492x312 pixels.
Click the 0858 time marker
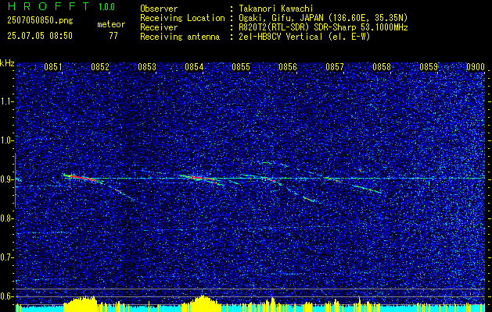tap(382, 67)
